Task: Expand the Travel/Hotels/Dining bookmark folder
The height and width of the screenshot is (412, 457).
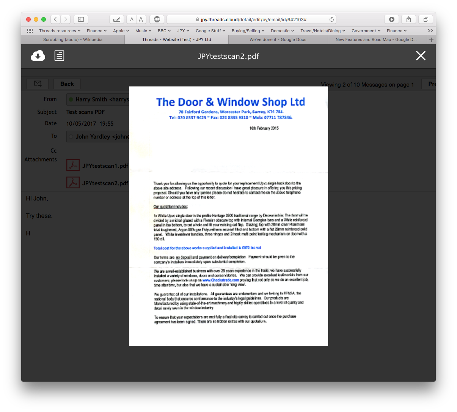Action: click(323, 31)
